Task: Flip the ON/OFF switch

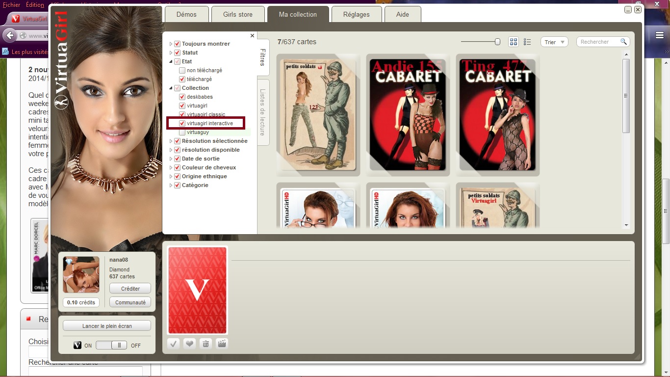Action: tap(111, 345)
